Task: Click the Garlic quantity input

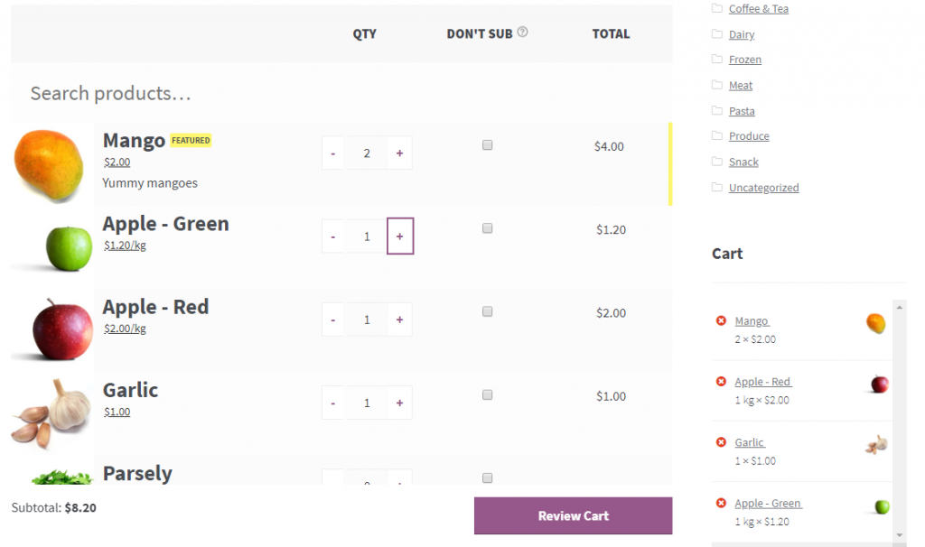Action: click(x=367, y=403)
